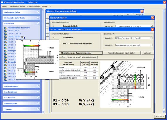
Task: Click the icon beside 2-M-25 Bild 25
Action: (x=6, y=31)
